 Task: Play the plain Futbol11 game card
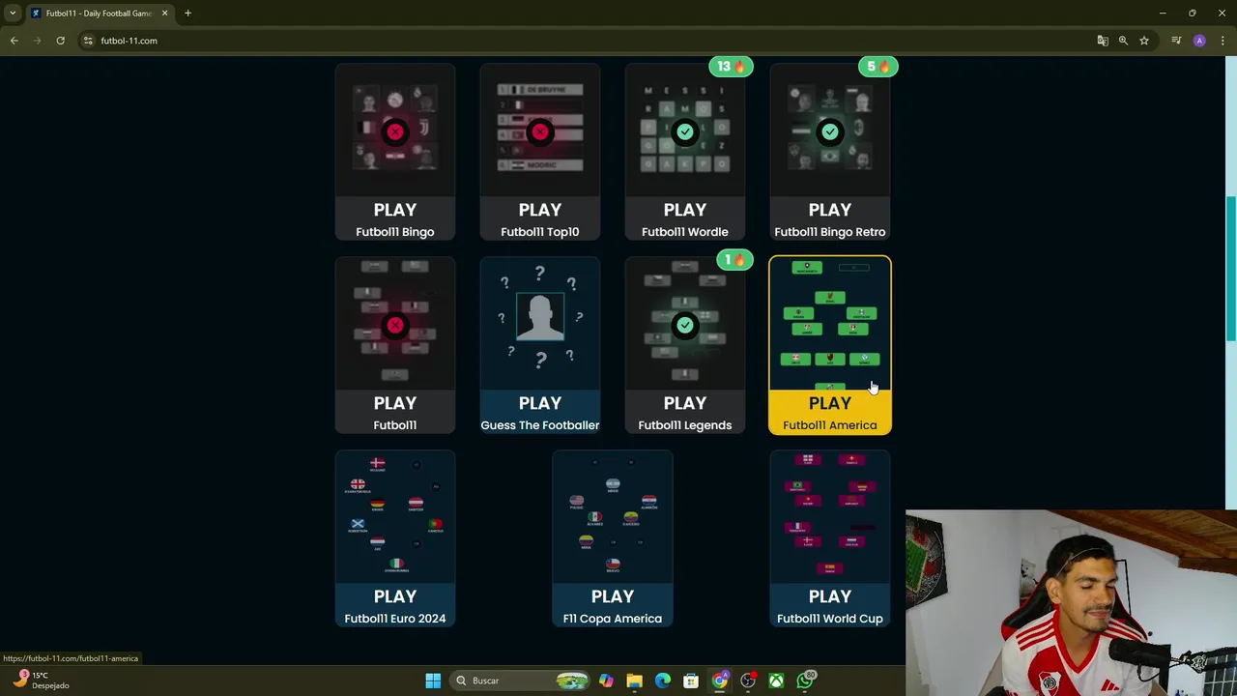coord(395,345)
